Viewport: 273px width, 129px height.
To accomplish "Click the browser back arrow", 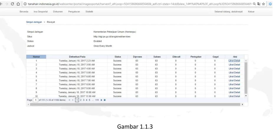I will coord(1,4).
